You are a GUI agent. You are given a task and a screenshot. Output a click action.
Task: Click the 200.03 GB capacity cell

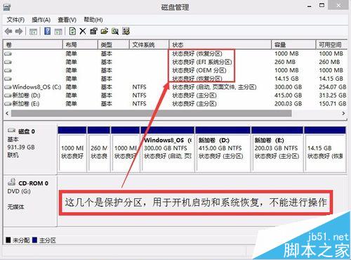[288, 104]
